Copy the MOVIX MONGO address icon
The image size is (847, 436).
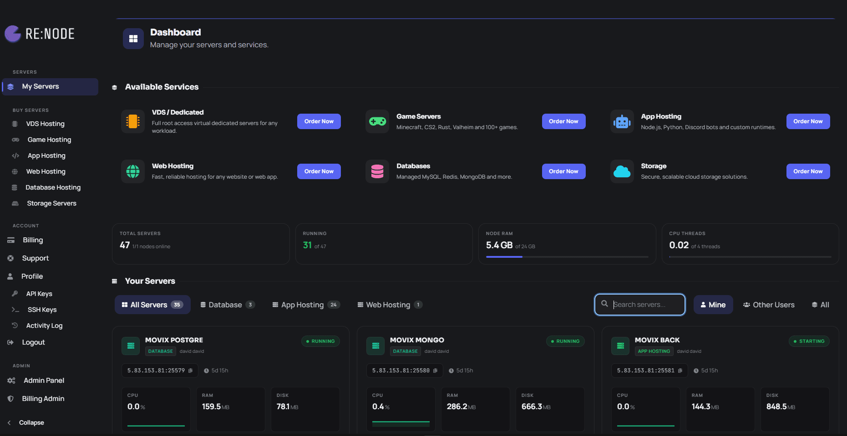pyautogui.click(x=435, y=371)
